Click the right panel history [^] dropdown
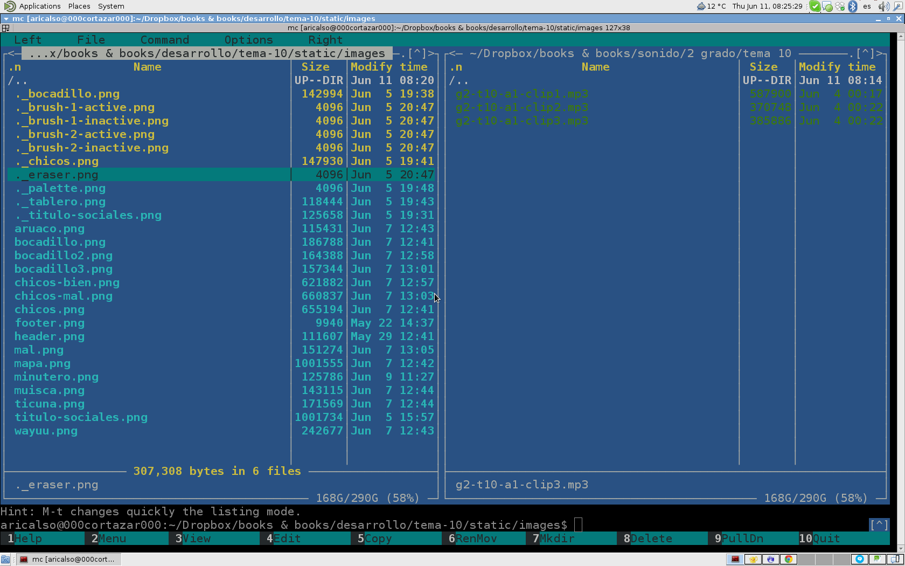This screenshot has width=905, height=566. pyautogui.click(x=865, y=53)
